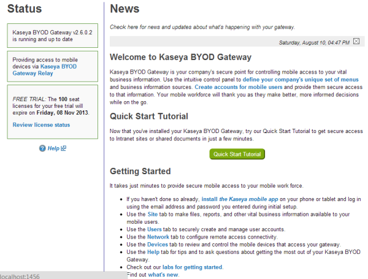
Task: Click the 'Quick Start Tutorial' section heading
Action: coord(149,116)
